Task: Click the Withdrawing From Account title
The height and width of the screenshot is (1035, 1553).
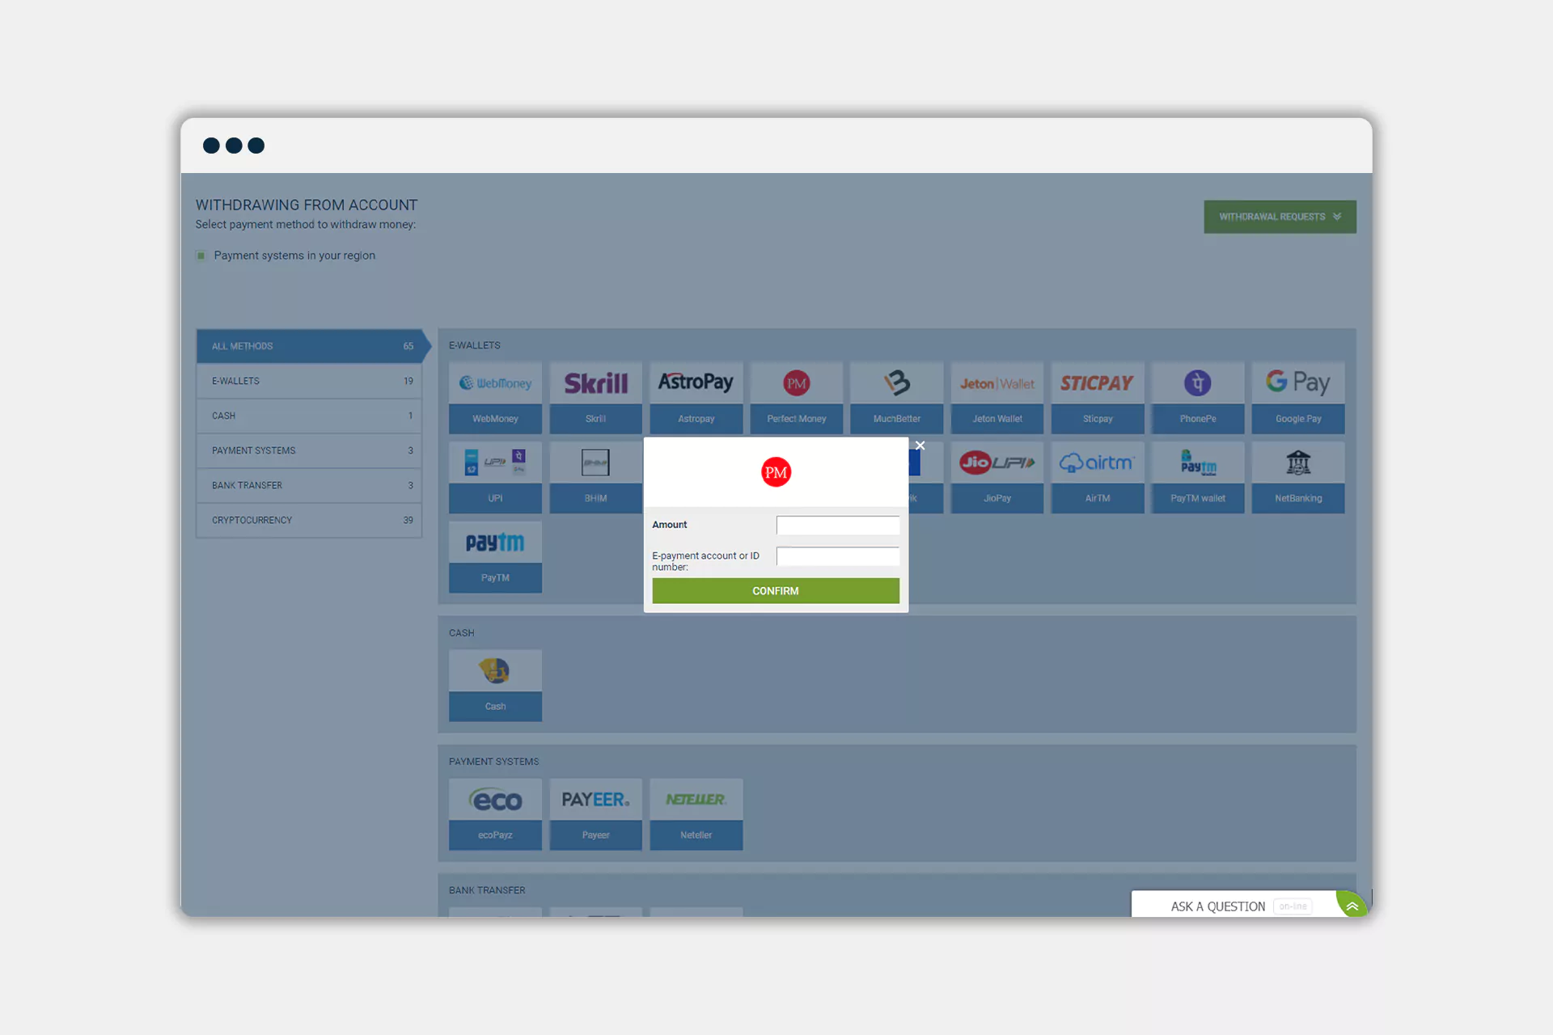Action: click(x=307, y=205)
